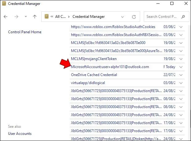Image resolution: width=191 pixels, height=141 pixels.
Task: Expand MCLMS|5d3bc1fd...e000 credential dated 19/08
Action: 181,43
